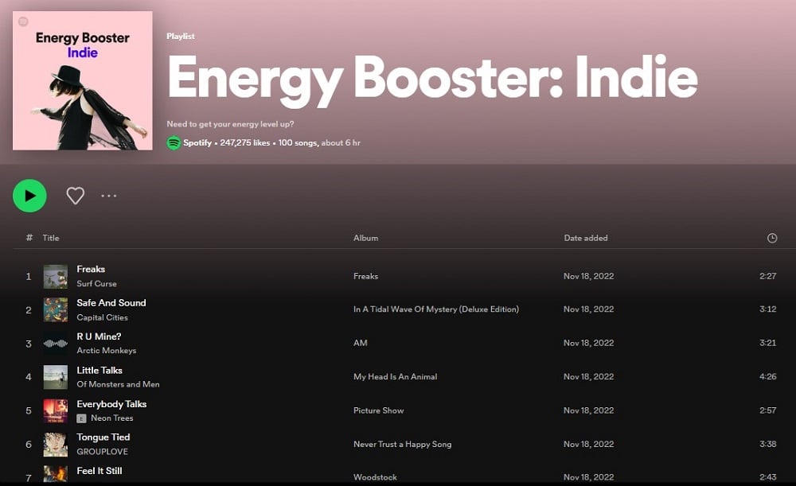Sort tracks by Album column header
Screen dimensions: 796x486
tap(365, 238)
